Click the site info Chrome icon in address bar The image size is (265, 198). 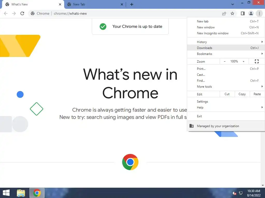click(x=33, y=13)
